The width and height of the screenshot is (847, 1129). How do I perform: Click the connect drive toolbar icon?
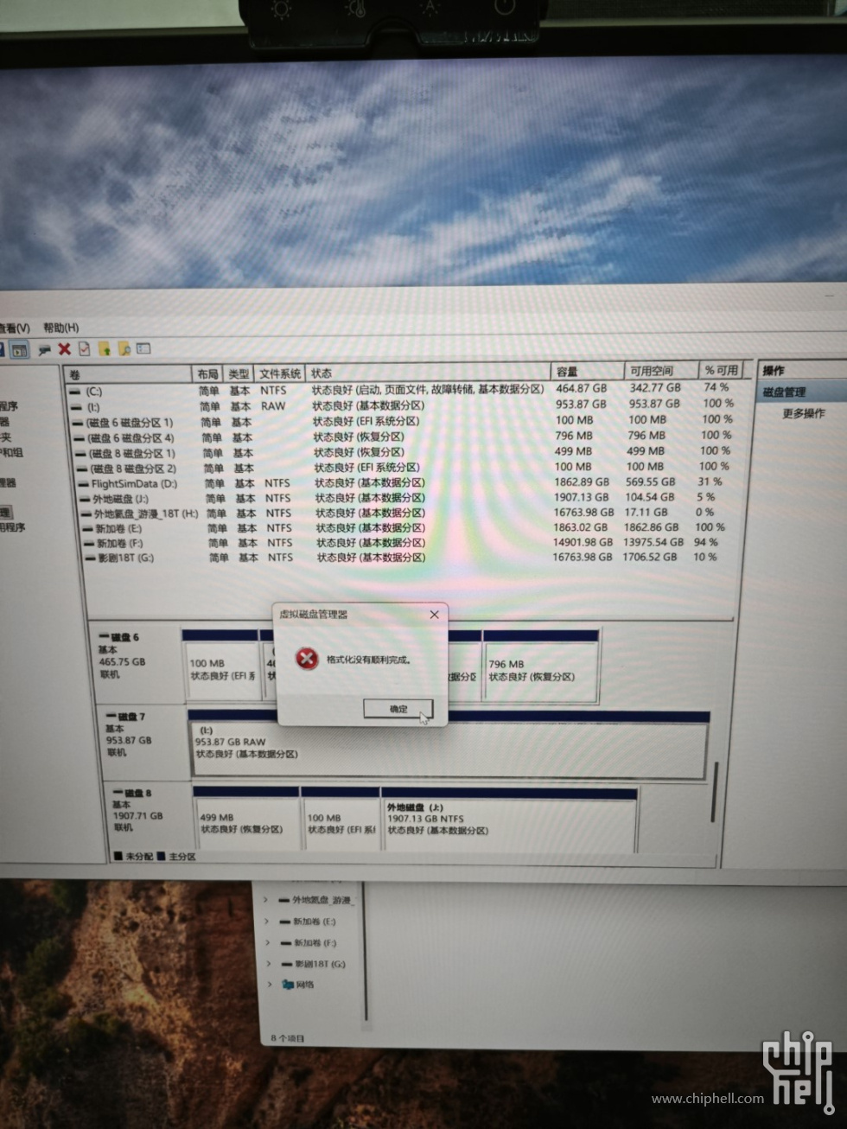coord(44,349)
